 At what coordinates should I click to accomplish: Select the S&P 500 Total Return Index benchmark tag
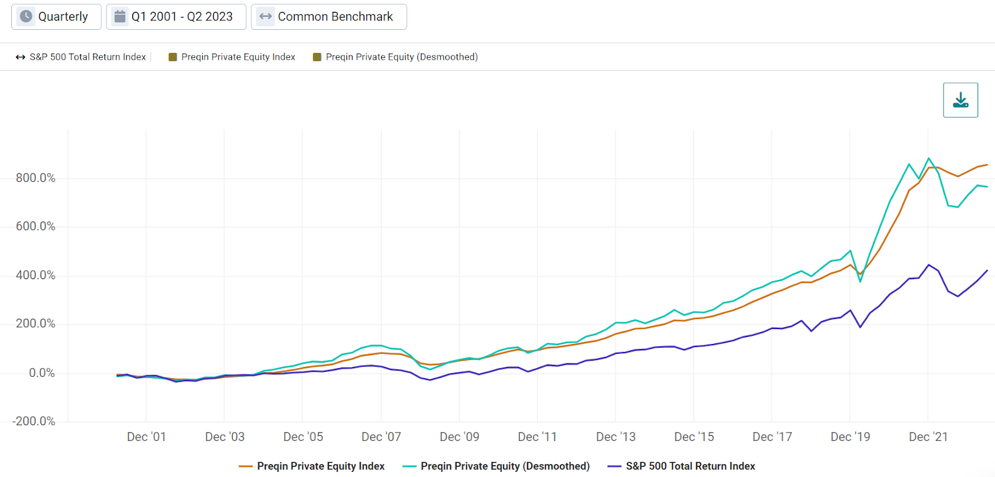point(81,57)
